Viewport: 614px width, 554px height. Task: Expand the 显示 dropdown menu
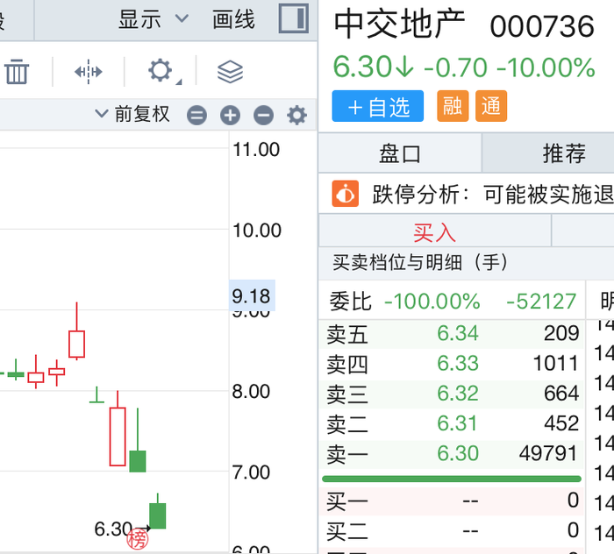(x=153, y=18)
